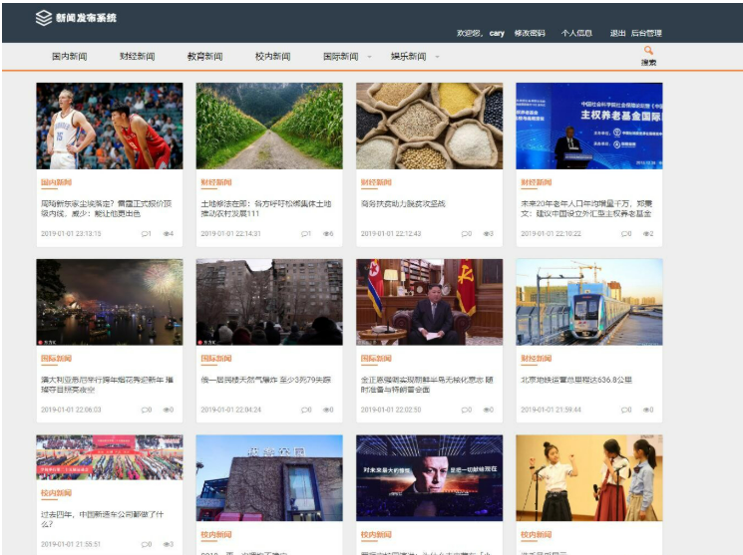Open the school ceremony crowd thumbnail
The image size is (743, 555).
click(x=110, y=457)
